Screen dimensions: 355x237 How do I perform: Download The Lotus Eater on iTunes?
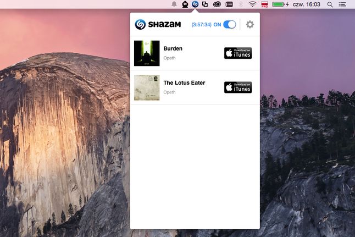click(x=238, y=87)
